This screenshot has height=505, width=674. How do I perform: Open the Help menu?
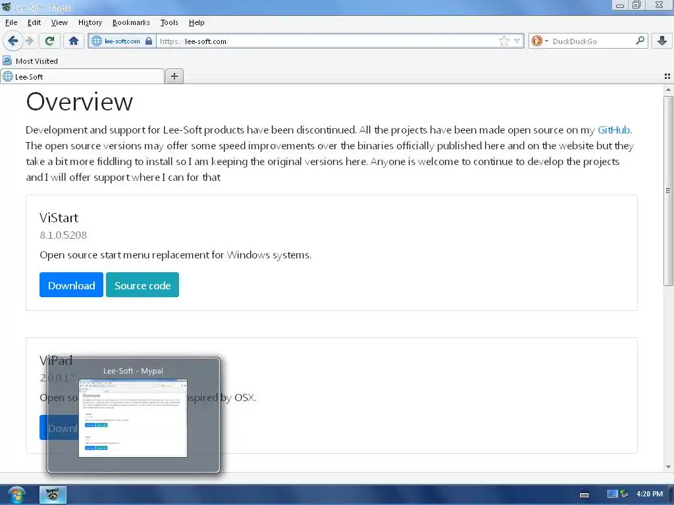pos(196,22)
